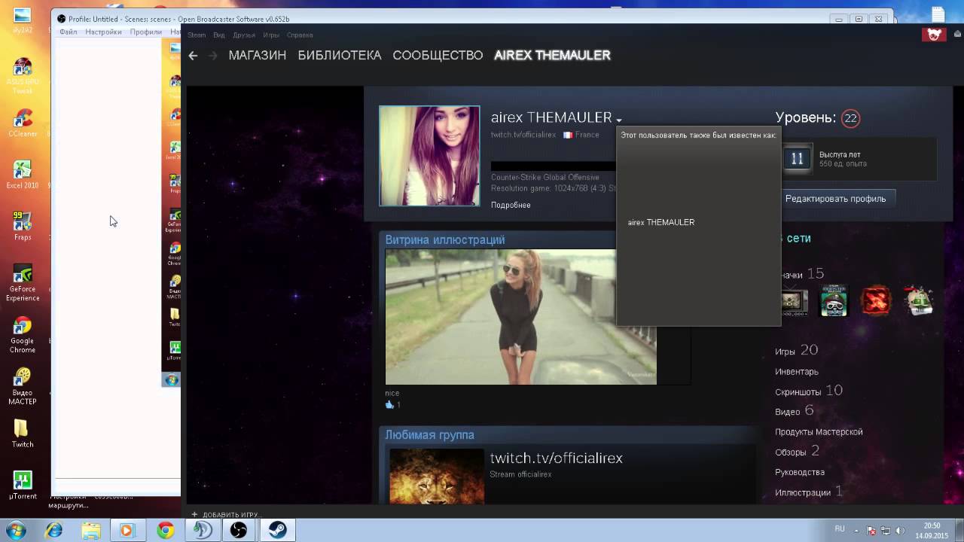Open Настройки menu in OBS window
Screen dimensions: 964x542
tap(103, 32)
